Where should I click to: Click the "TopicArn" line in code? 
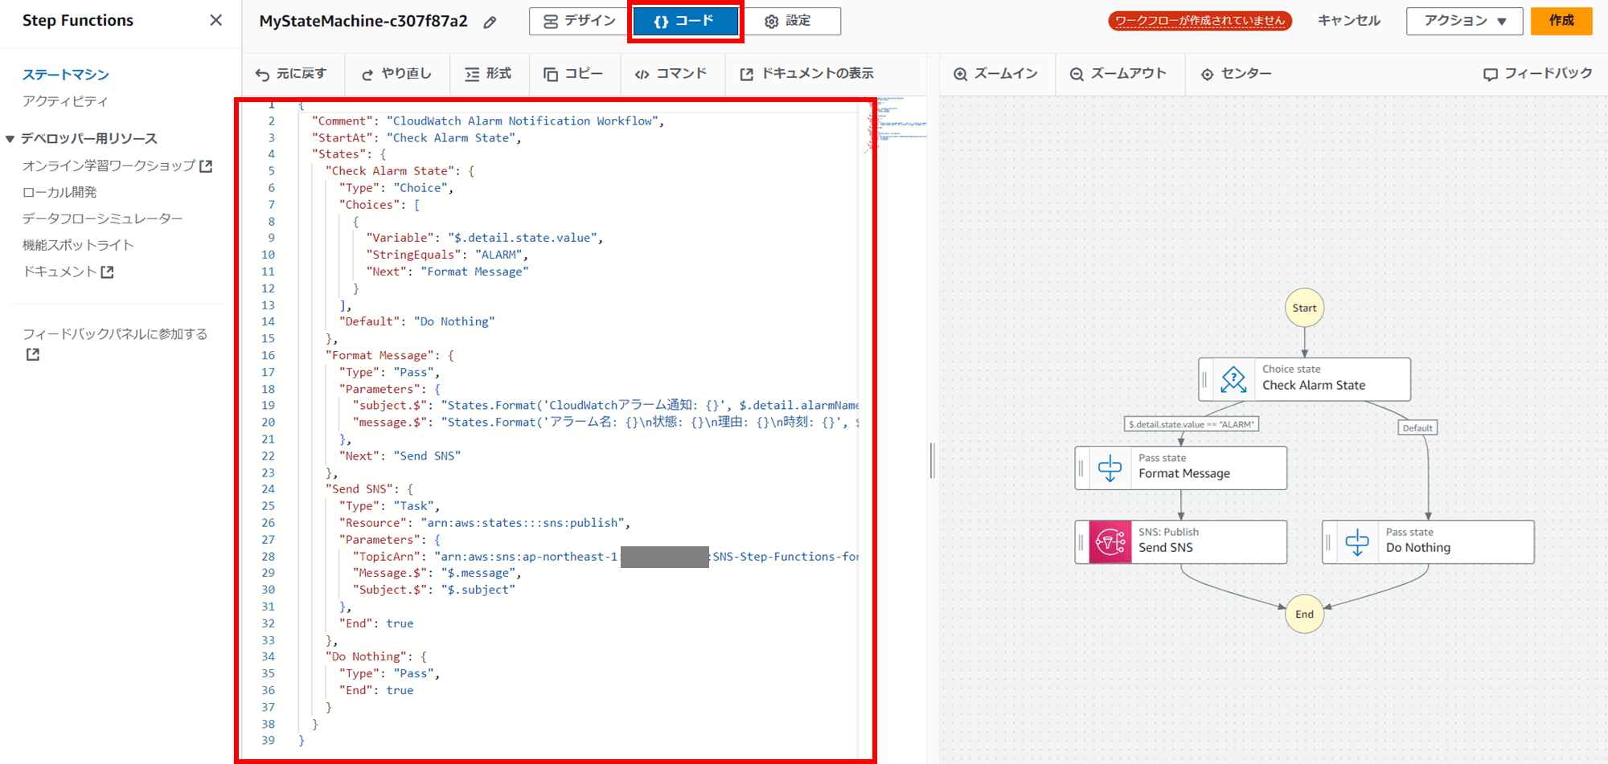click(x=606, y=556)
